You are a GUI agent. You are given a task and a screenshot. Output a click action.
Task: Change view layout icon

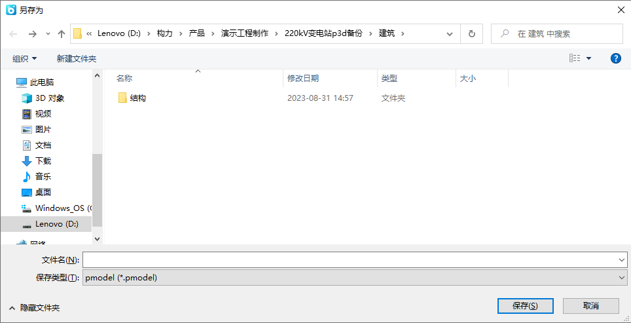(x=575, y=58)
